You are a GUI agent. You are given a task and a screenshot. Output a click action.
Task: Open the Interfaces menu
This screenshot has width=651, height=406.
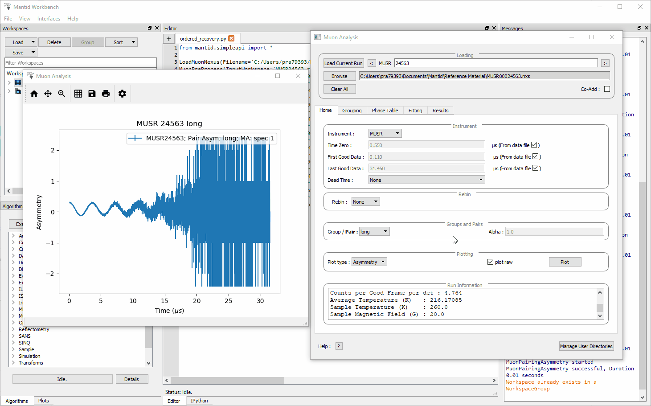49,19
